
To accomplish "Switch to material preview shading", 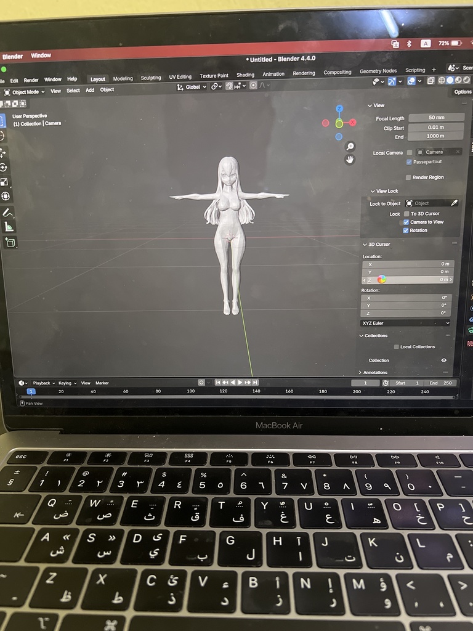I will point(458,80).
